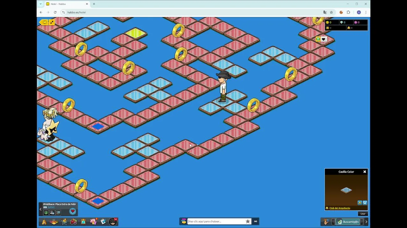
Task: Click the black heart notification icon
Action: (323, 39)
